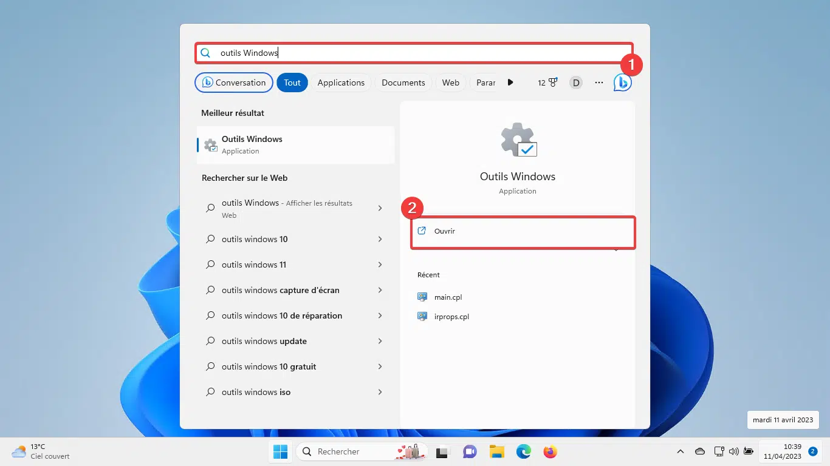This screenshot has width=830, height=466.
Task: Launch File Explorer from the taskbar
Action: [496, 451]
